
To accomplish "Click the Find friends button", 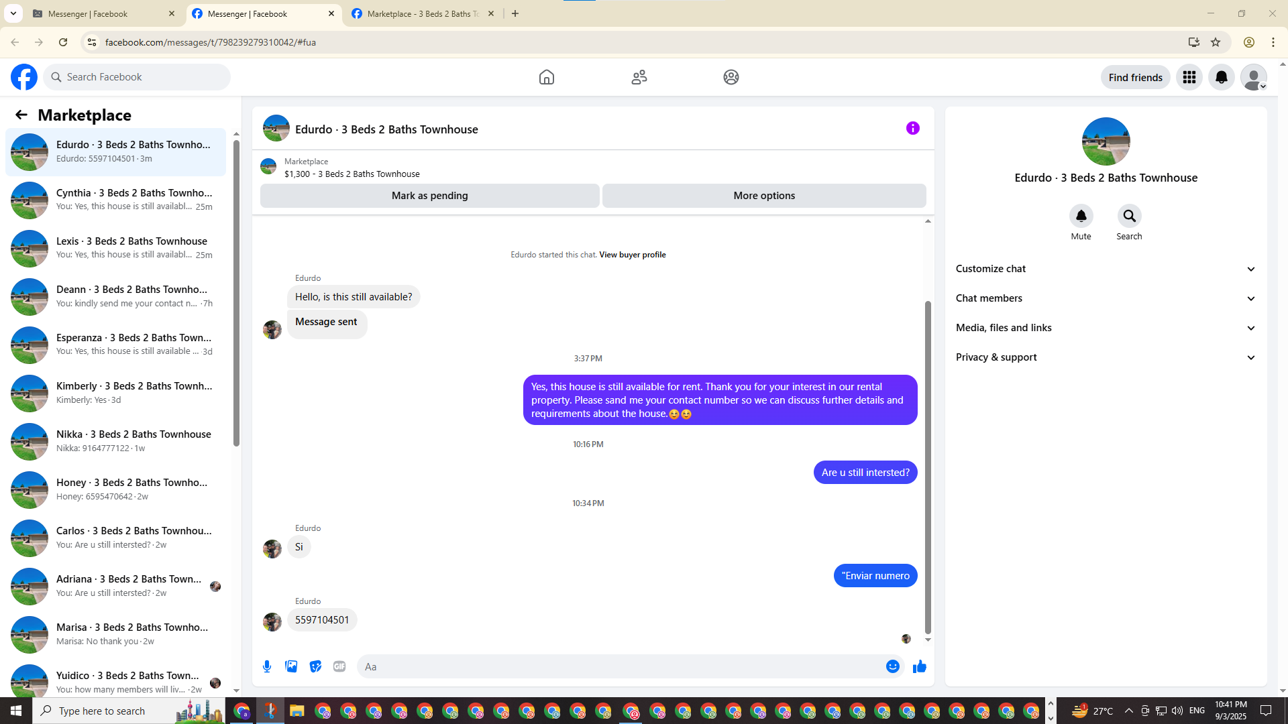I will [x=1136, y=77].
